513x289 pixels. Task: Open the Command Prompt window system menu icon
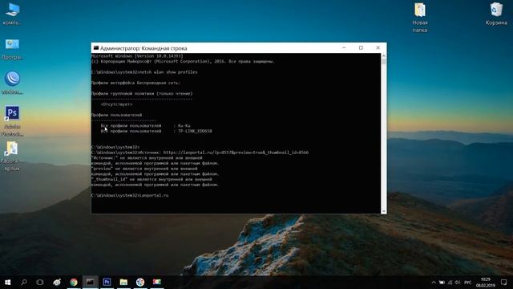pyautogui.click(x=96, y=48)
